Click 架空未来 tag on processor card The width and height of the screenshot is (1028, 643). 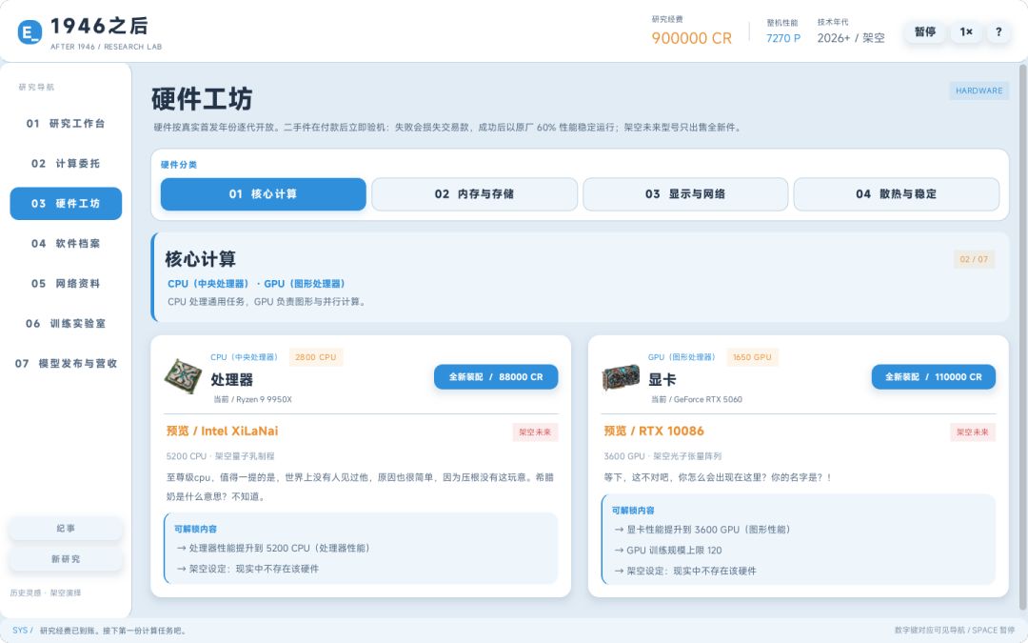(x=535, y=432)
